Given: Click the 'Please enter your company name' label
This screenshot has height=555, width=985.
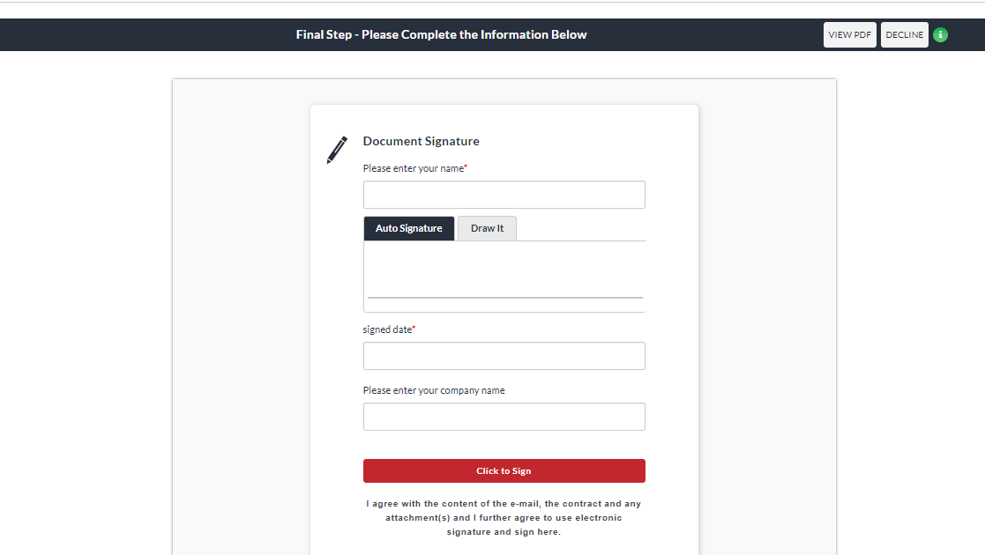Looking at the screenshot, I should [x=434, y=390].
